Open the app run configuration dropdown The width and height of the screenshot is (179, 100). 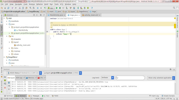(x=51, y=8)
